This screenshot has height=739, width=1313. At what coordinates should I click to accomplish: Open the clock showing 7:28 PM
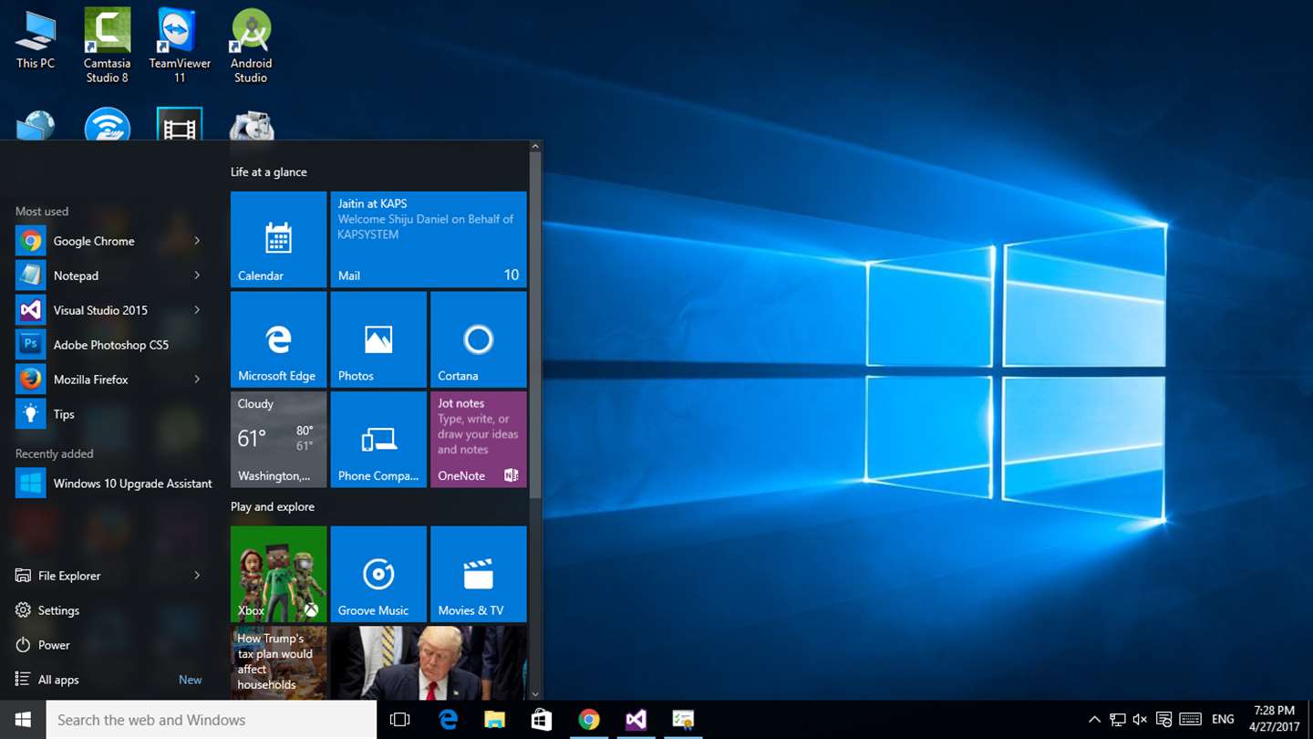click(x=1274, y=720)
